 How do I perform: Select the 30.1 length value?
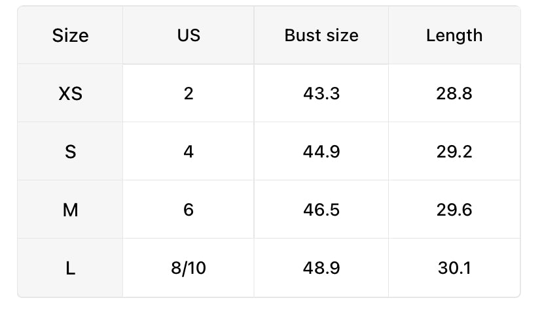pyautogui.click(x=454, y=268)
